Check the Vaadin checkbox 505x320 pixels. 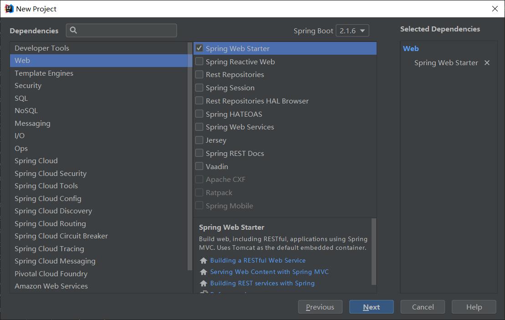click(199, 166)
